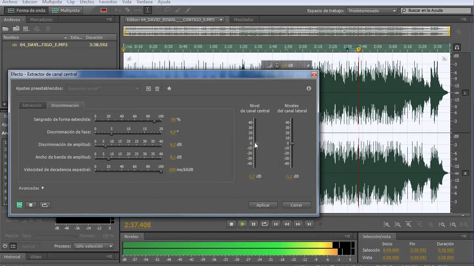Adjust Niveles del canal lateral slider
Image resolution: width=474 pixels, height=266 pixels.
pos(292,143)
